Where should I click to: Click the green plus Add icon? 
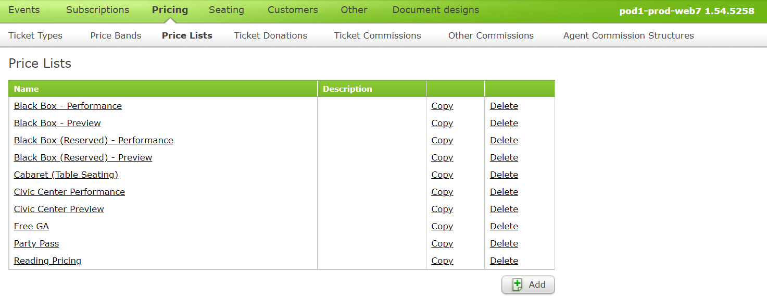pos(517,285)
